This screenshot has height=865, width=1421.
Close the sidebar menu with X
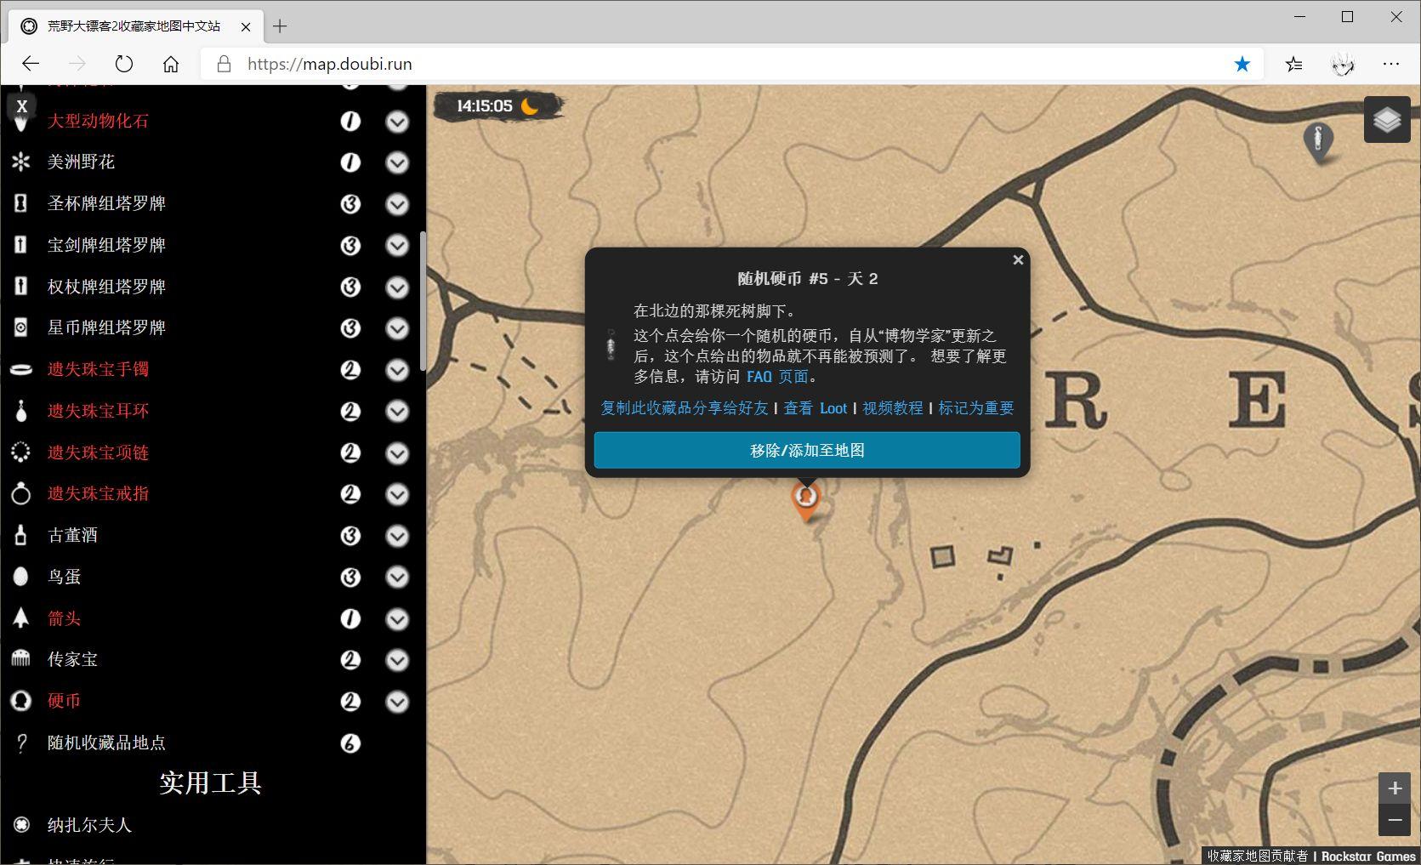[22, 106]
